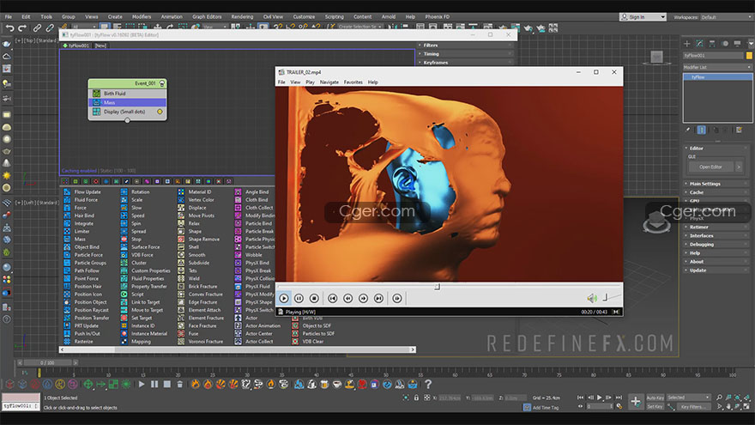Toggle Set Key mode button
Image resolution: width=755 pixels, height=425 pixels.
point(655,406)
